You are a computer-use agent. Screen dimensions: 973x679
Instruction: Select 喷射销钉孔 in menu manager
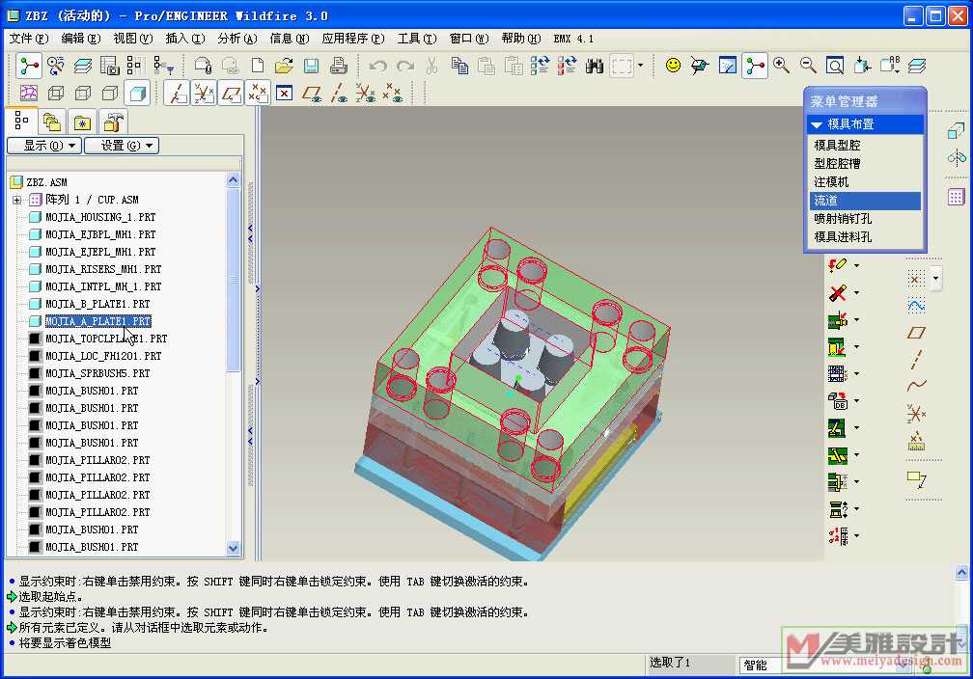coord(865,219)
